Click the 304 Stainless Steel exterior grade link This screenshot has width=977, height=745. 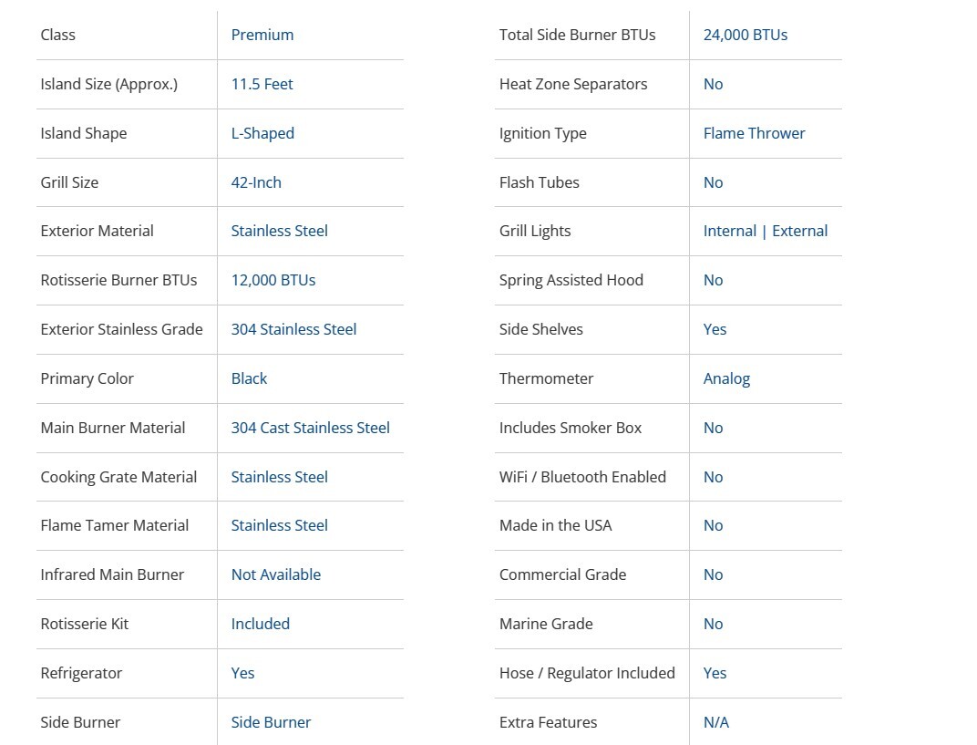tap(293, 329)
